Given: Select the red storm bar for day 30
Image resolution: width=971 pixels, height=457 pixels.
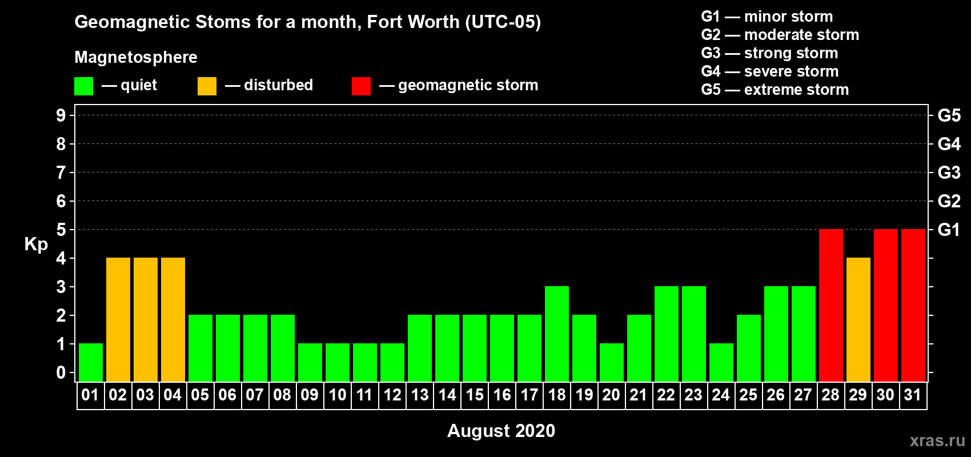Looking at the screenshot, I should click(886, 306).
